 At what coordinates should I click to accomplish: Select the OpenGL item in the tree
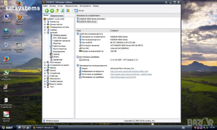click(56, 54)
